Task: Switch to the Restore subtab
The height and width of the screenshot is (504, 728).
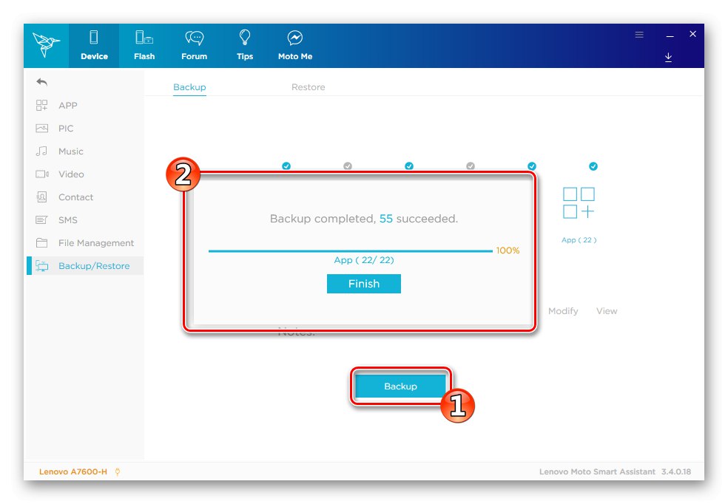Action: 309,87
